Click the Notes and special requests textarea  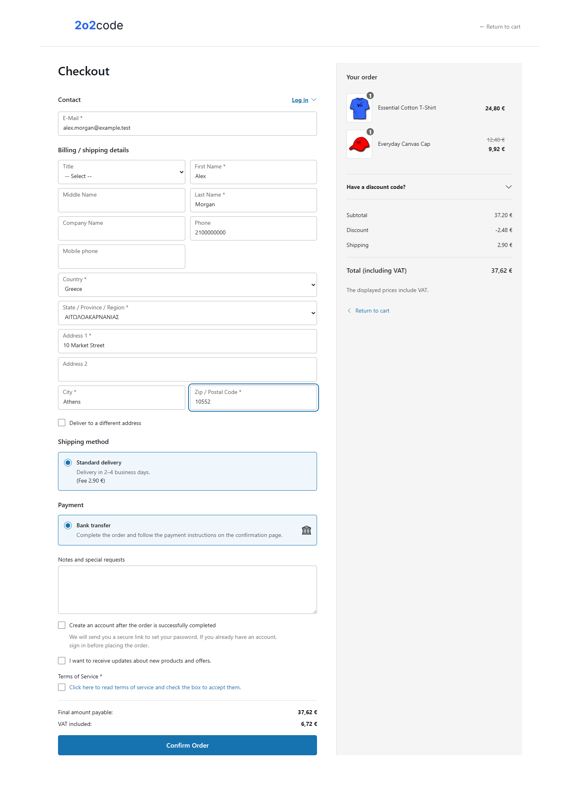(x=187, y=590)
